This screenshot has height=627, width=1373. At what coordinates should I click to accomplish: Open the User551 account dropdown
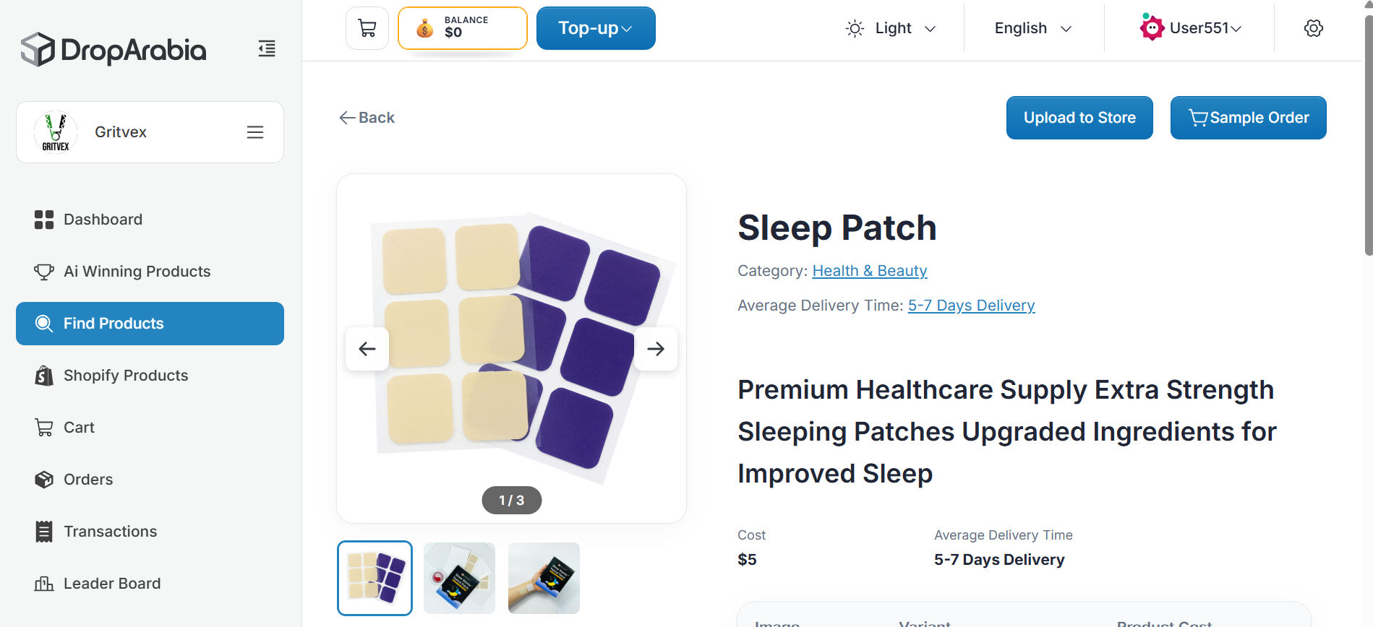pos(1190,28)
